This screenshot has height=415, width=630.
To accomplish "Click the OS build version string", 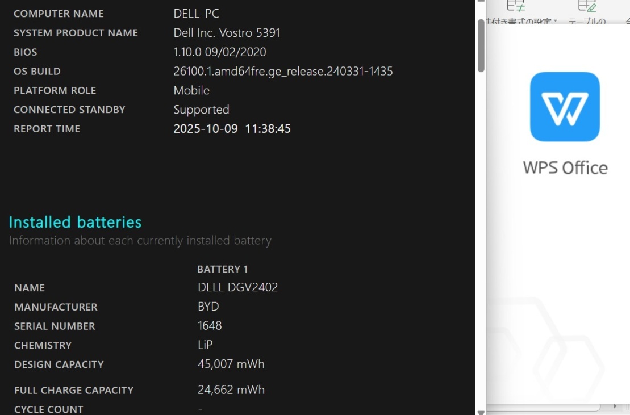I will 283,71.
